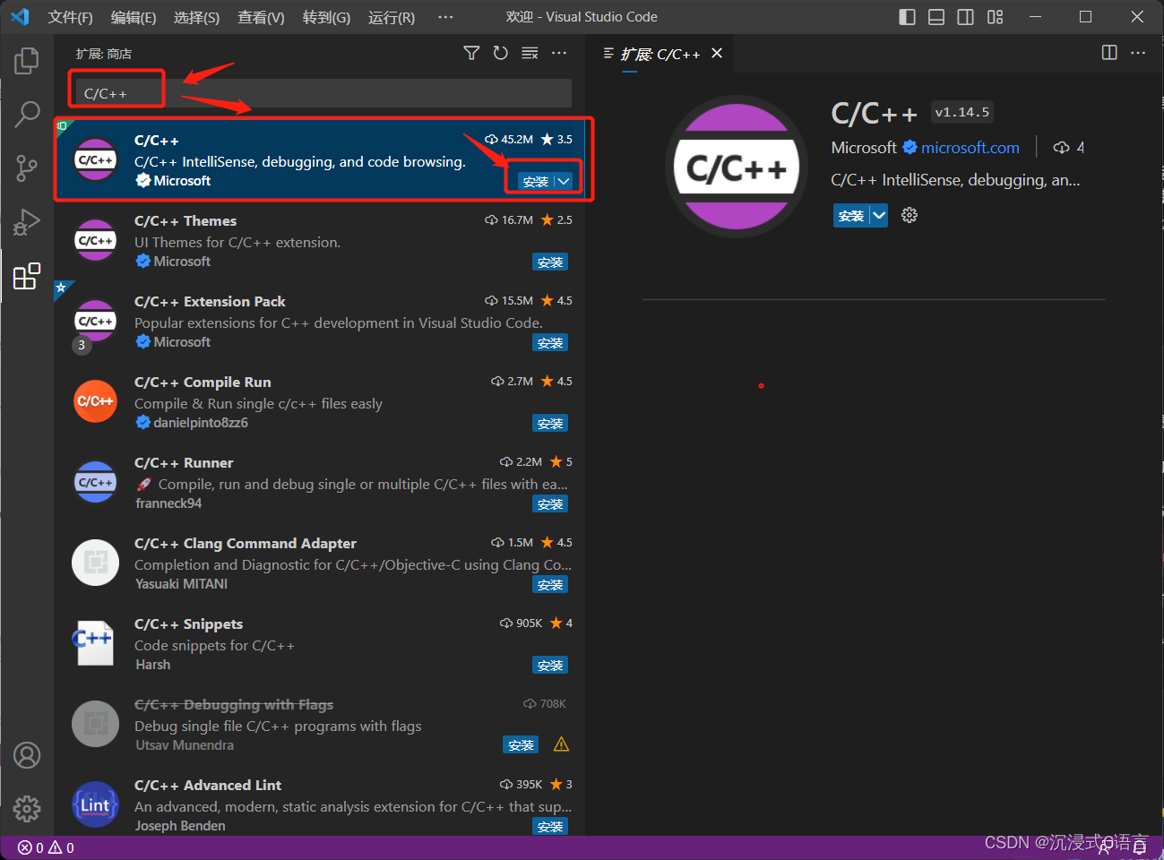The height and width of the screenshot is (860, 1164).
Task: Toggle the bottom panel layout button
Action: 936,17
